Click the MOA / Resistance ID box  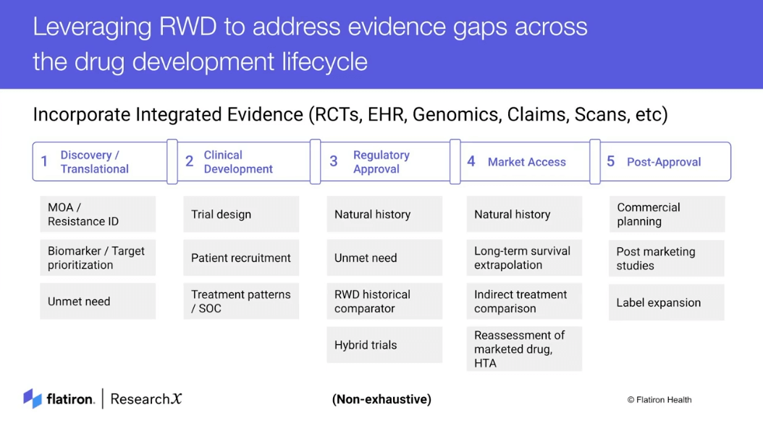point(98,215)
